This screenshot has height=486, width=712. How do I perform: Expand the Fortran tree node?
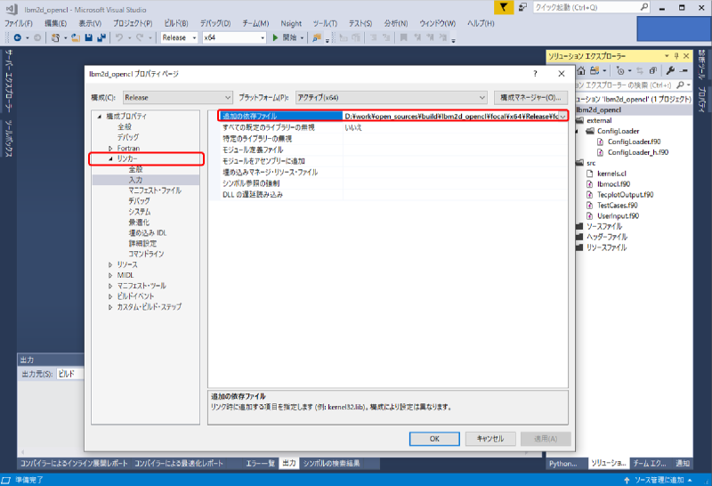coord(111,148)
